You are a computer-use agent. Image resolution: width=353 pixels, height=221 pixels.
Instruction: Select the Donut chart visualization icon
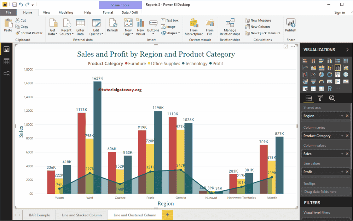tap(330, 74)
